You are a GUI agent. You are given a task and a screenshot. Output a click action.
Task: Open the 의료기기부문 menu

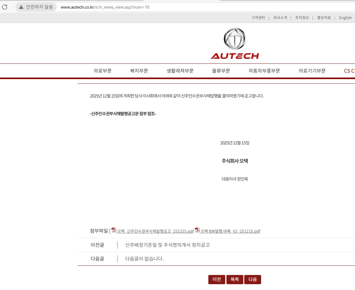(x=312, y=71)
